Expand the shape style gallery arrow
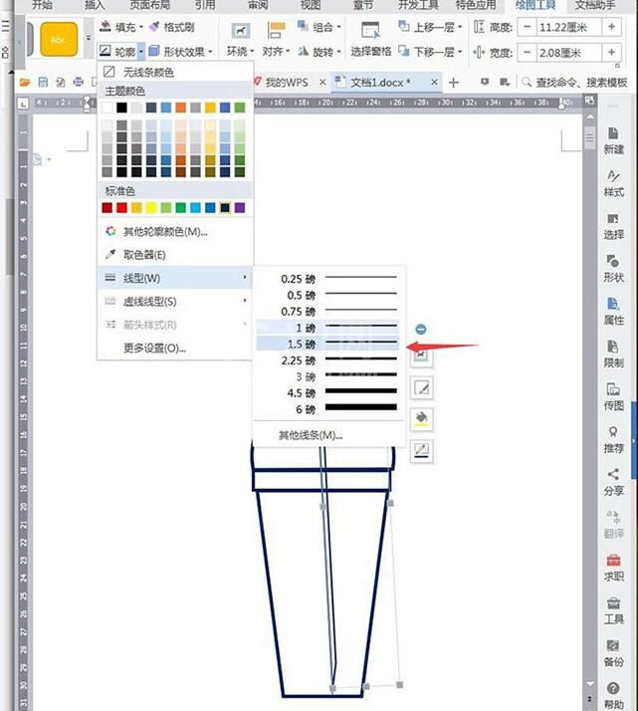Image resolution: width=638 pixels, height=711 pixels. 89,38
